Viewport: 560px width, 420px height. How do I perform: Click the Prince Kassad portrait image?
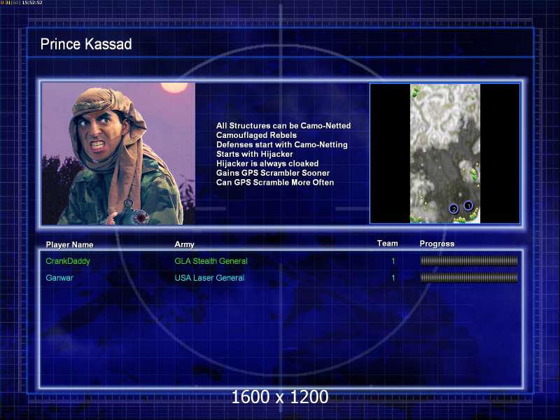click(x=118, y=153)
